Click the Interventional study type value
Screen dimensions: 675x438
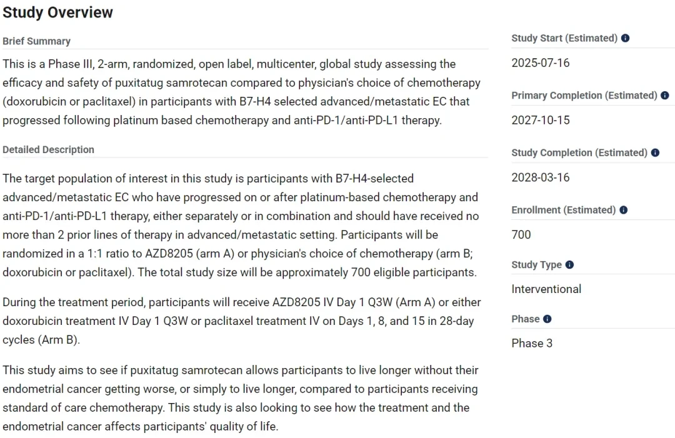[x=546, y=289]
